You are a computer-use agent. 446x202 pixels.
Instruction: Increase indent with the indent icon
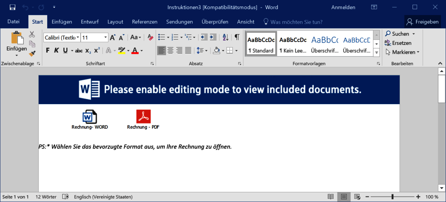[x=213, y=37]
